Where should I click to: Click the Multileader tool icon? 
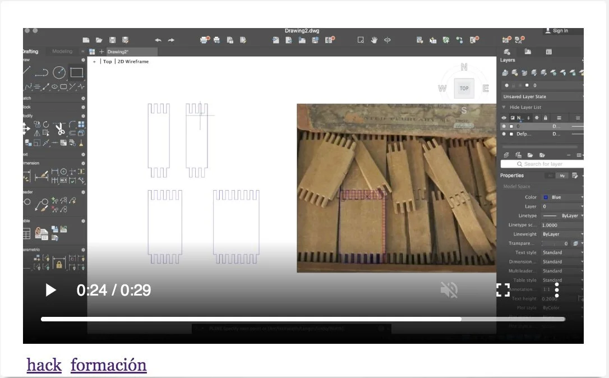point(41,204)
